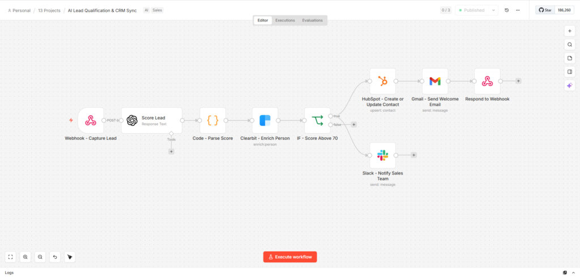Open the AI assistant sparkle icon
Screen dimensions: 580x277
pyautogui.click(x=570, y=86)
